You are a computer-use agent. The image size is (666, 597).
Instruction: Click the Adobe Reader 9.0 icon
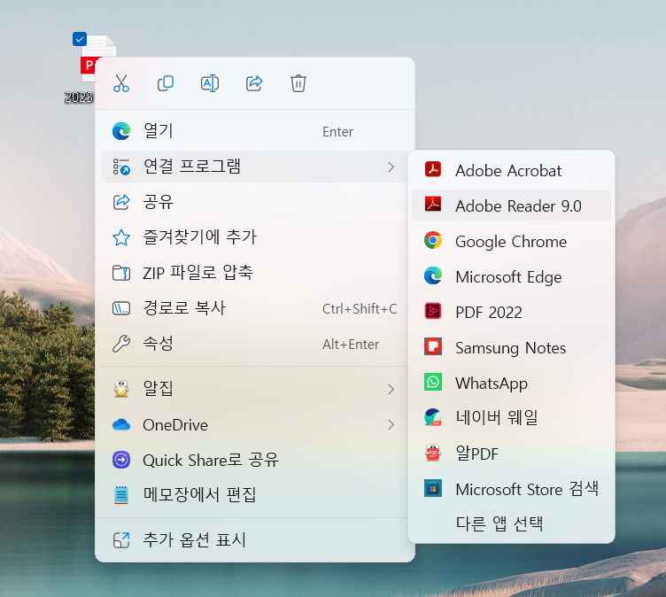point(433,205)
